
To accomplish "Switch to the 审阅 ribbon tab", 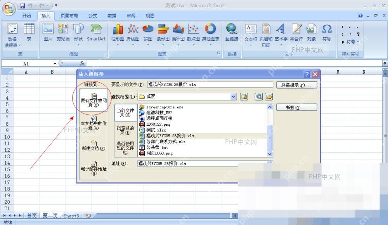I will click(x=131, y=16).
